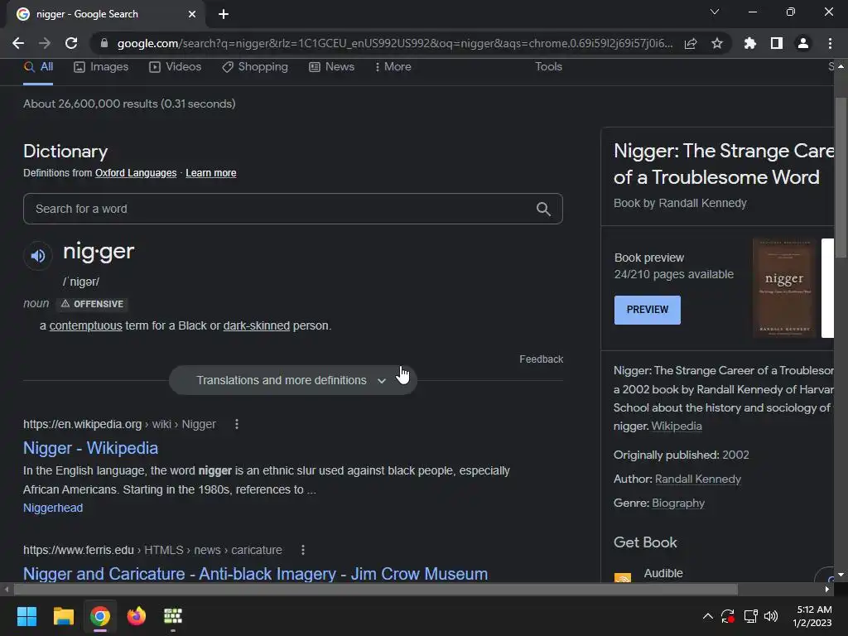Open the Chrome profile avatar
Screen dimensions: 848x636
[803, 43]
